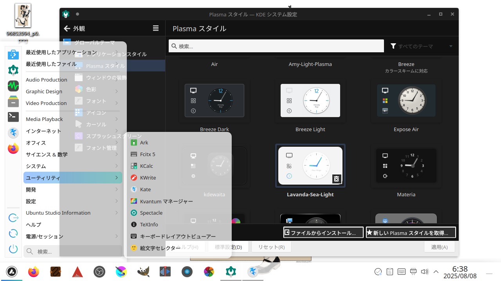Click the restart icon in launcher
501x281 pixels.
click(13, 233)
